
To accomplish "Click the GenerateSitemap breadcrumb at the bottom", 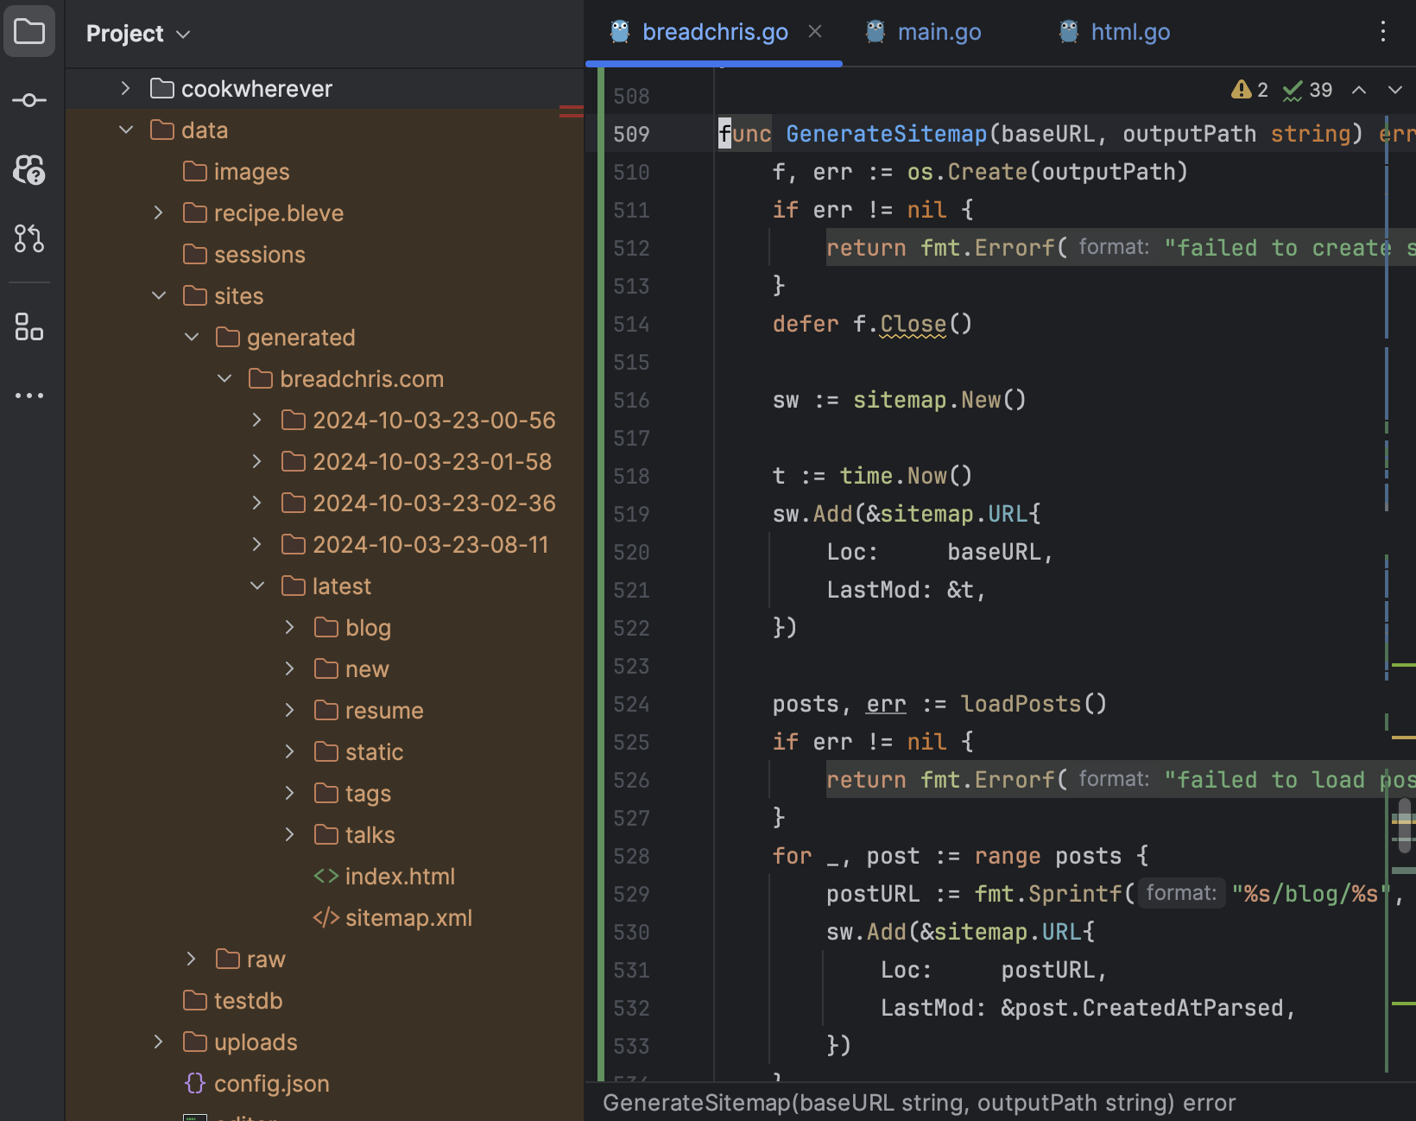I will (x=919, y=1103).
